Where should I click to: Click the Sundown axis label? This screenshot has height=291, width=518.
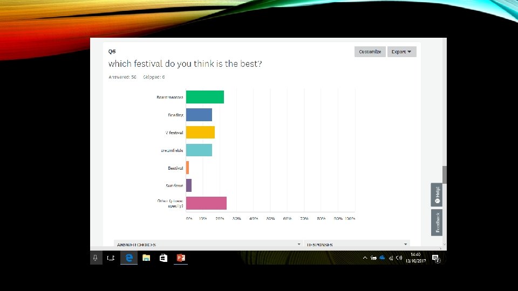click(x=174, y=186)
